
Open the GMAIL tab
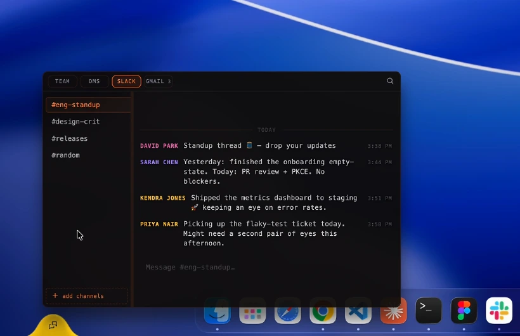[x=158, y=81]
